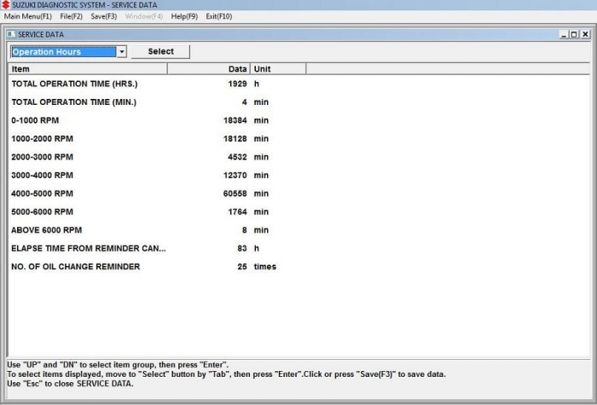The image size is (597, 405).
Task: Choose Exit(F10) from the menu bar
Action: [x=218, y=16]
